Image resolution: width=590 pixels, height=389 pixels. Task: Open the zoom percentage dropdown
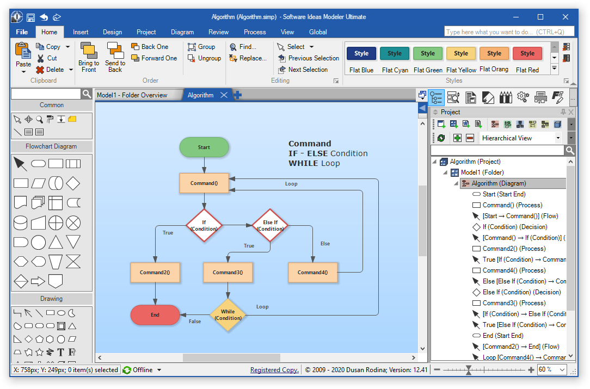pos(562,370)
